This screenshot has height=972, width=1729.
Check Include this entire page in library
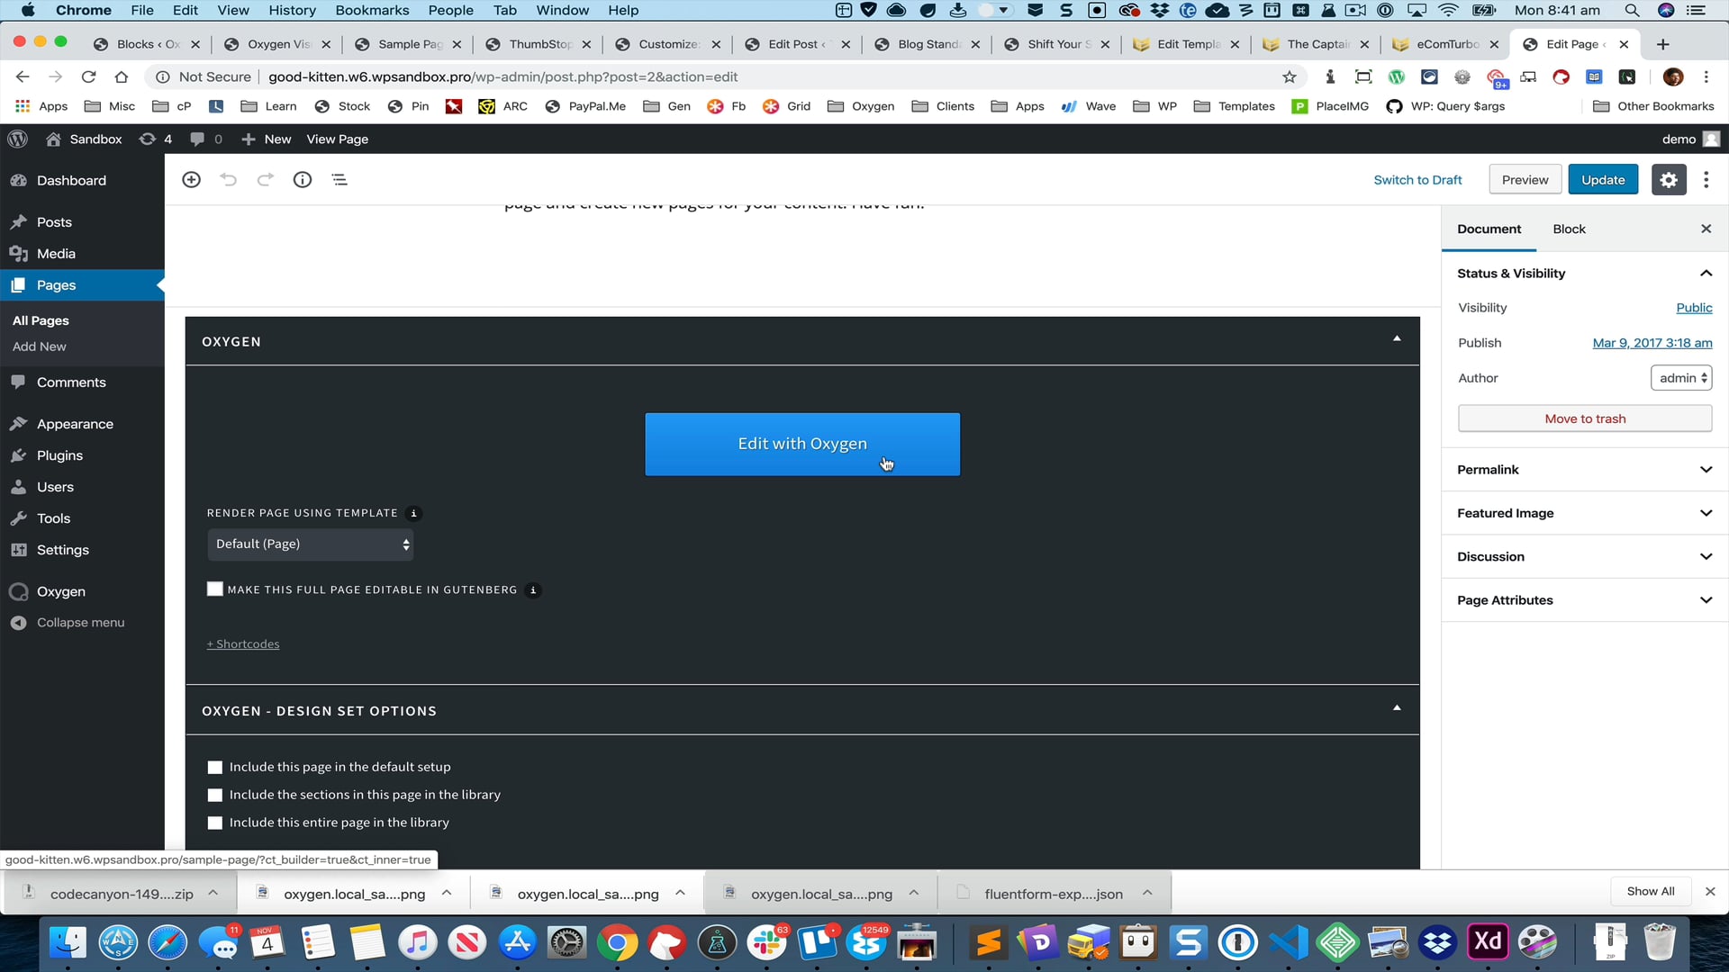[215, 823]
